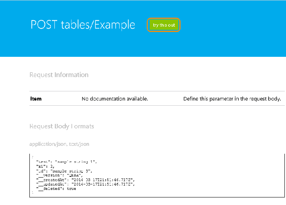Click the blue header banner area
Viewport: 286px width, 205px height.
pos(143,29)
